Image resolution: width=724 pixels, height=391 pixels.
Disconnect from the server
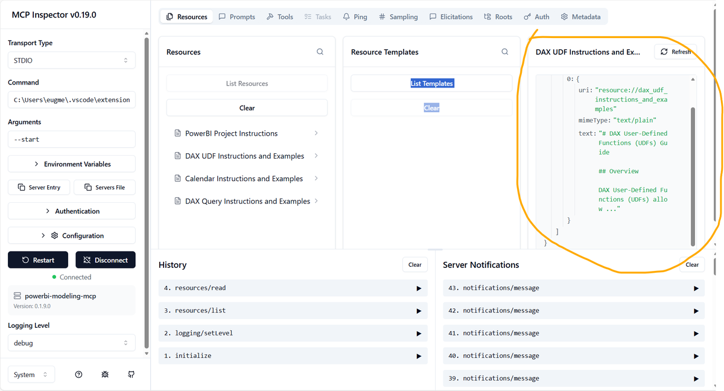tap(106, 260)
